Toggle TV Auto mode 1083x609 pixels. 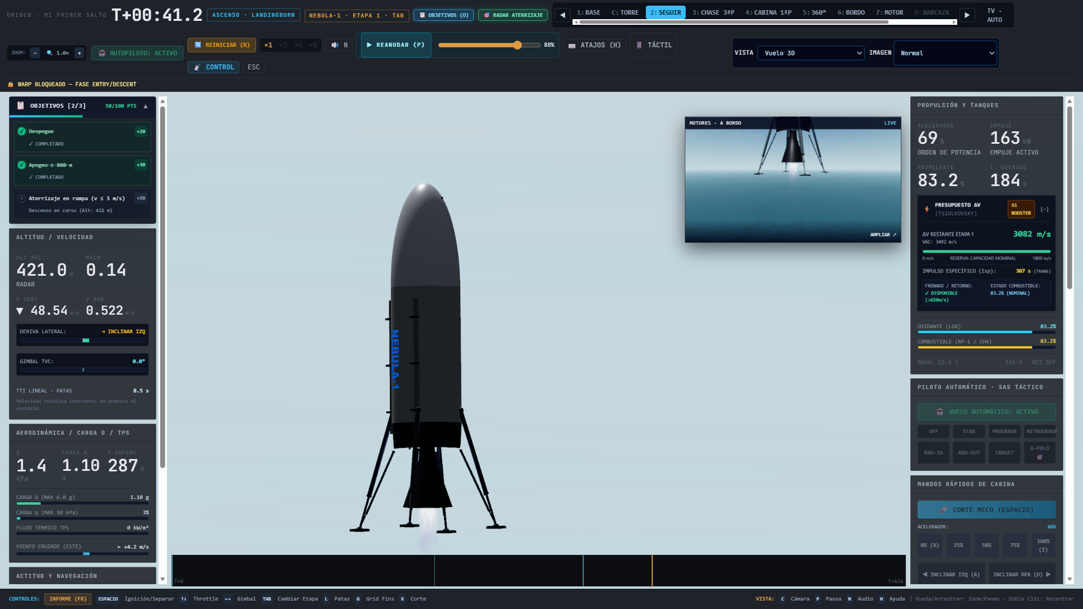click(x=994, y=15)
